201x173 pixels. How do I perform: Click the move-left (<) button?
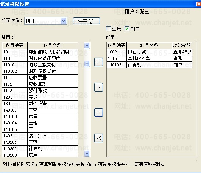click(x=98, y=113)
